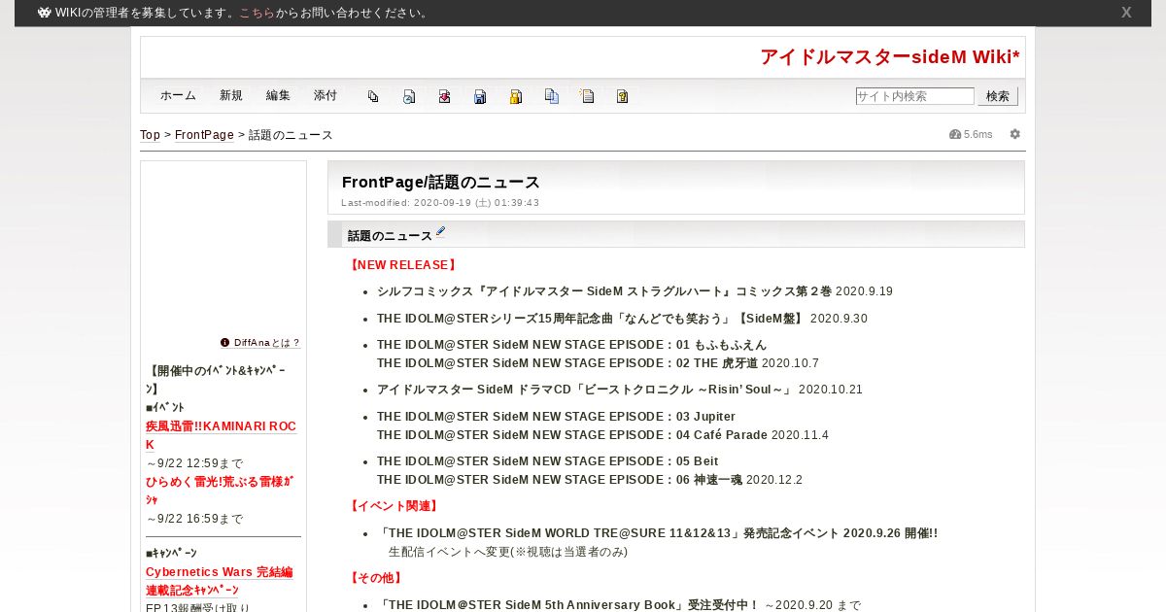Go to Top in the breadcrumb
Viewport: 1166px width, 612px height.
click(x=150, y=135)
